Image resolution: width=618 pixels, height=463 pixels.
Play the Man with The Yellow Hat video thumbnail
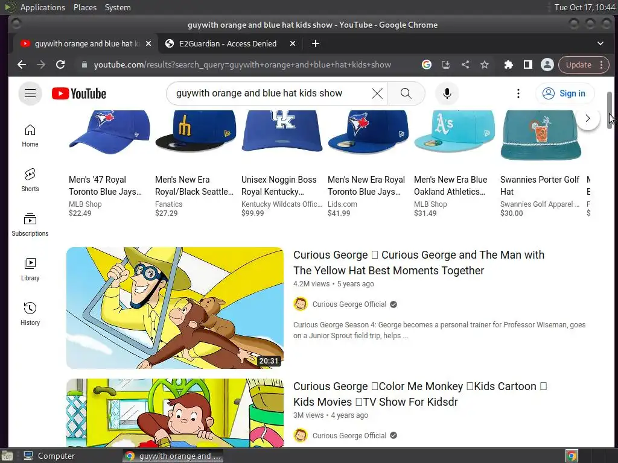[x=175, y=308]
